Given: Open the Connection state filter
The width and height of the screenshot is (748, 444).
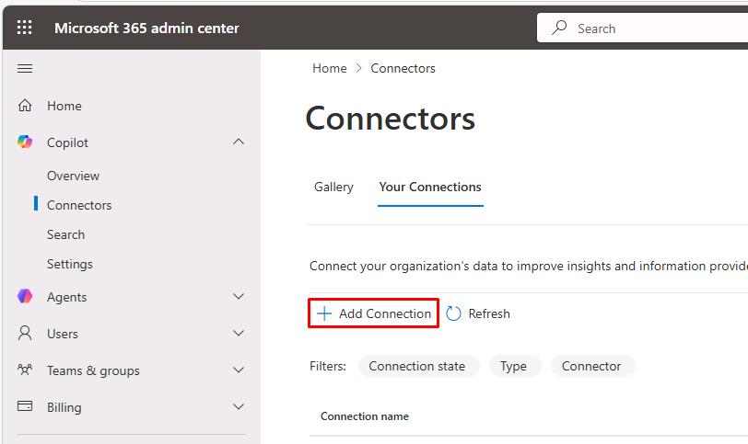Looking at the screenshot, I should [418, 366].
